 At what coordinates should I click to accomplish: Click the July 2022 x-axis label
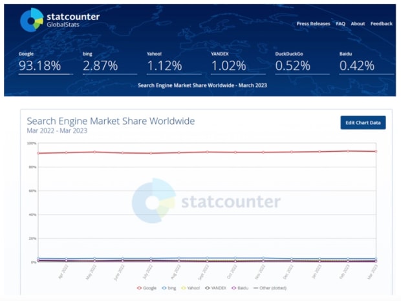(147, 272)
